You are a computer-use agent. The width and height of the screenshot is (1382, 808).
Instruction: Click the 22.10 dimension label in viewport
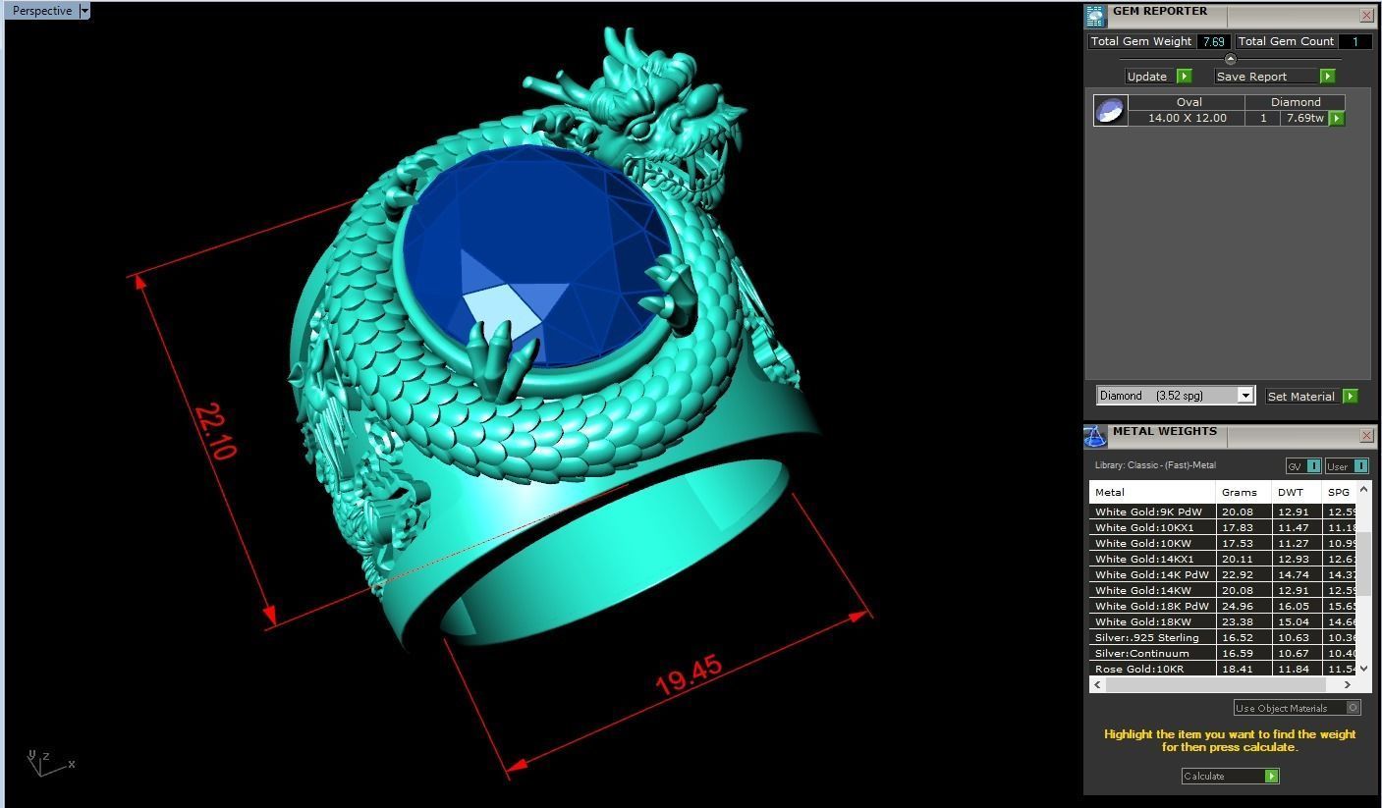(x=215, y=432)
